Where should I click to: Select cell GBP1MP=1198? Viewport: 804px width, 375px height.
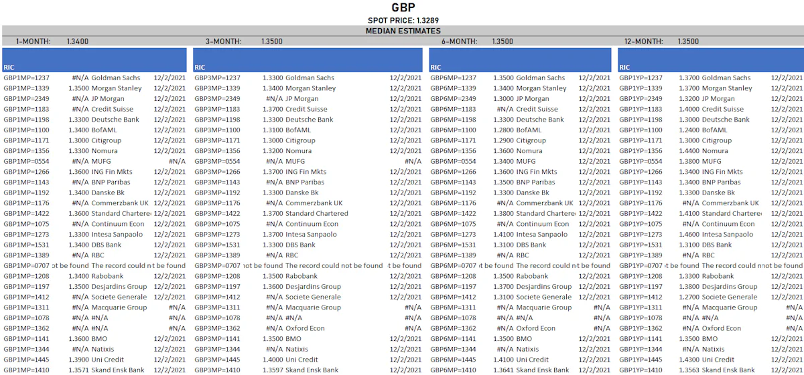[26, 120]
